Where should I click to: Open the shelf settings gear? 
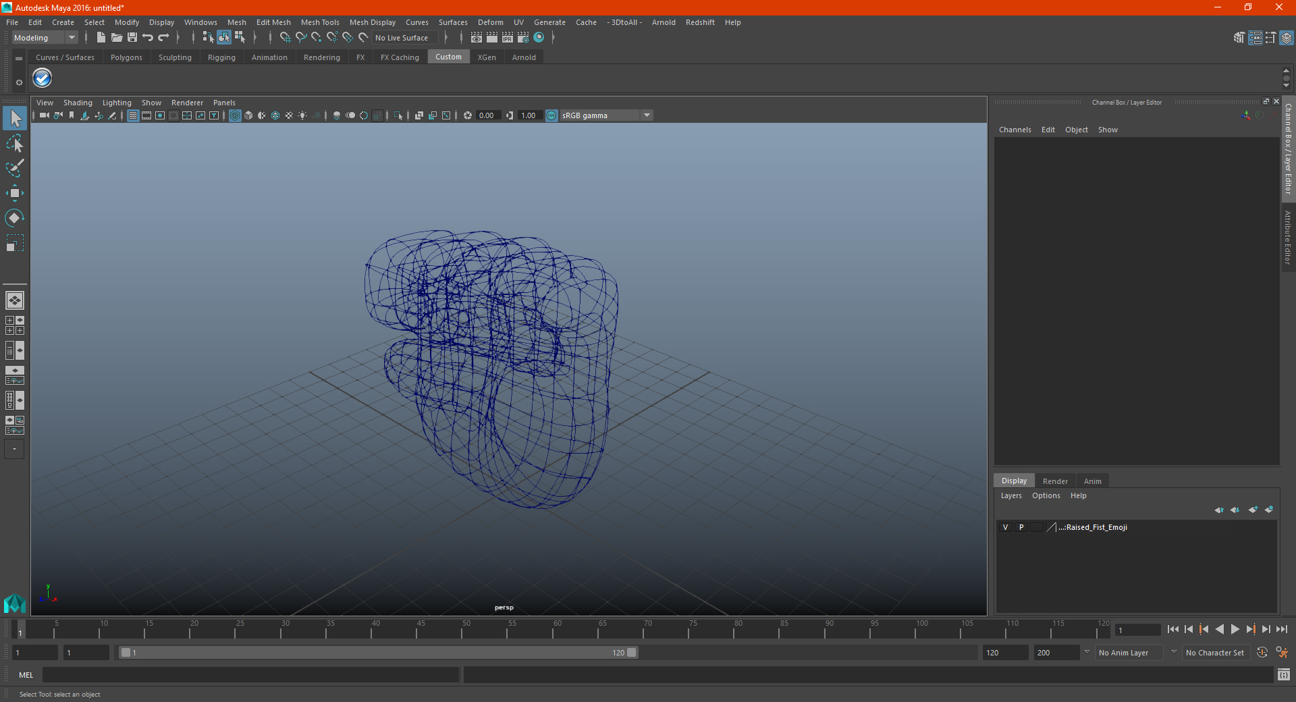coord(19,82)
